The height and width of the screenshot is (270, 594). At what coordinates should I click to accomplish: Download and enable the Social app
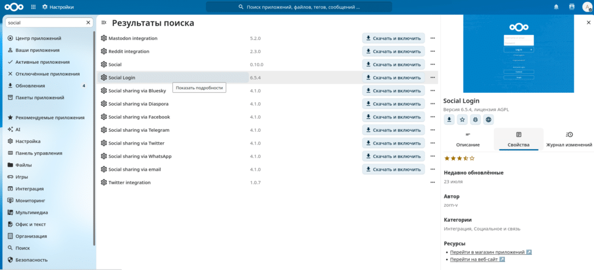point(393,64)
